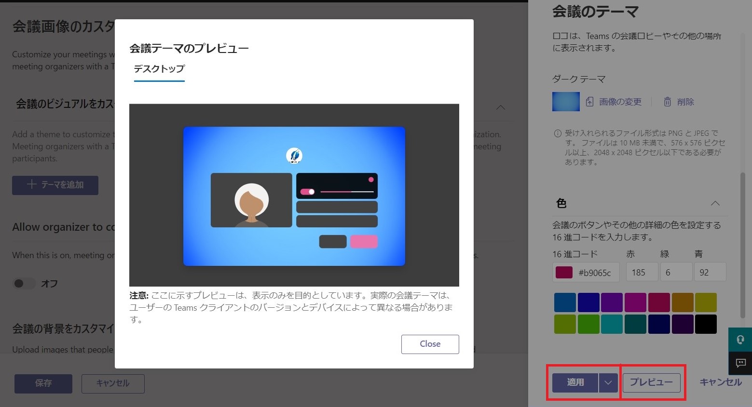Click the green value field 6
752x407 pixels.
point(676,272)
